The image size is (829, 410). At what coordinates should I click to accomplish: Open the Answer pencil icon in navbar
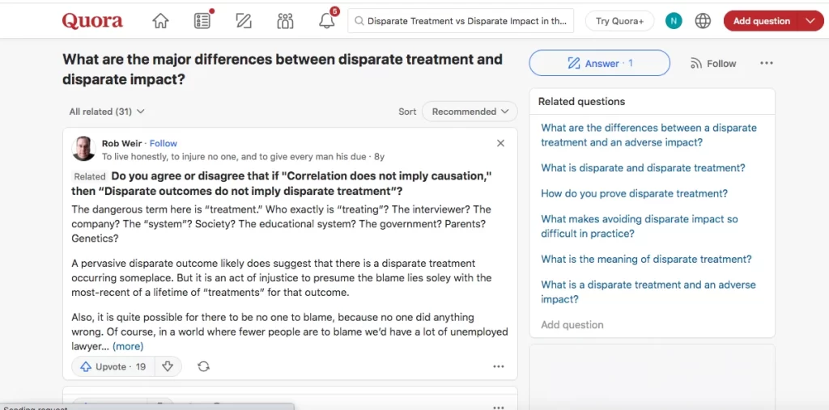click(244, 20)
